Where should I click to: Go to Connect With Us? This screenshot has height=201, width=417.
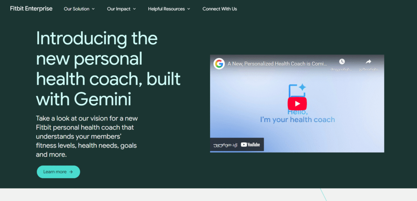tap(219, 9)
